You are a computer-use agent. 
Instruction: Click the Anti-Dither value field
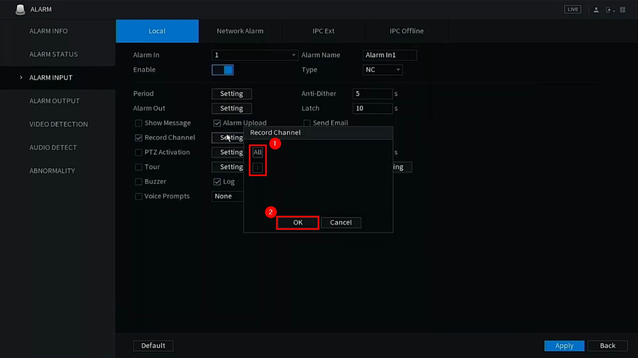372,94
